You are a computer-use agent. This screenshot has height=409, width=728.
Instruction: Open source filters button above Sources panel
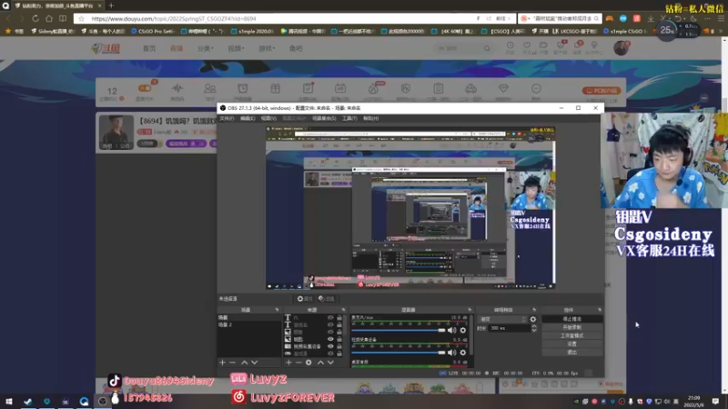pos(327,299)
